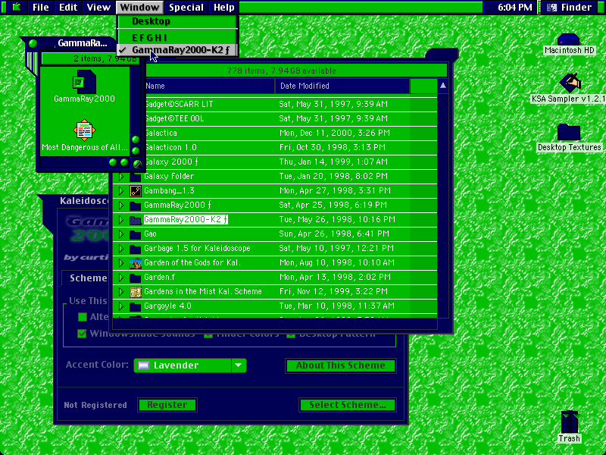The height and width of the screenshot is (455, 606).
Task: Select the Garden of the Gods picture icon
Action: [x=136, y=263]
